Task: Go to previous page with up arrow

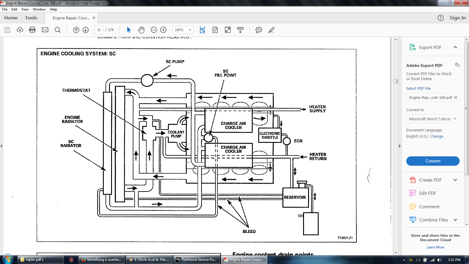Action: [76, 30]
